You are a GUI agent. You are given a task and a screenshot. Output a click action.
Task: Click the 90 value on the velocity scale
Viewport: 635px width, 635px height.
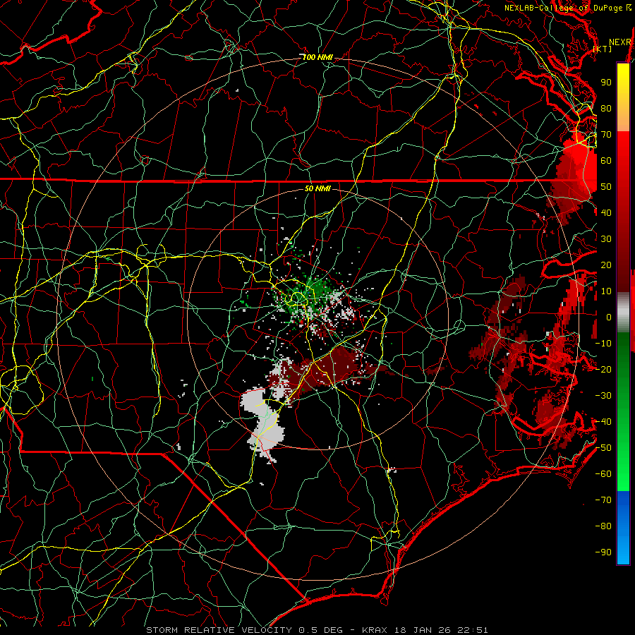point(606,83)
